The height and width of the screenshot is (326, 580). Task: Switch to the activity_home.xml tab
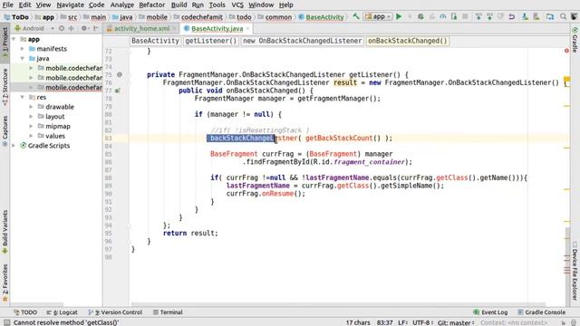141,28
